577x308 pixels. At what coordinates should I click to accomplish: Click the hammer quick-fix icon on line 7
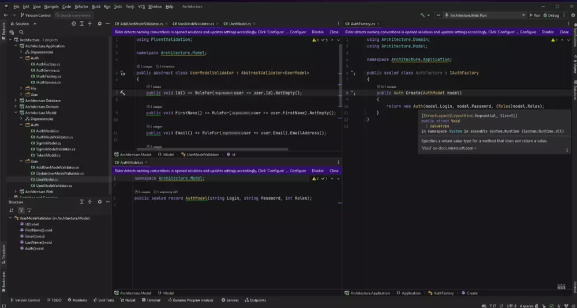pyautogui.click(x=123, y=93)
